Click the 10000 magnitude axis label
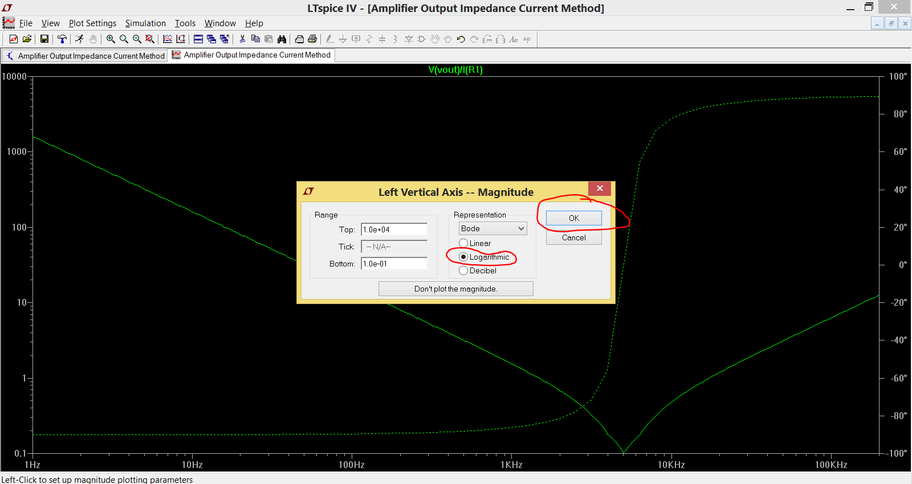This screenshot has height=484, width=912. [x=14, y=76]
